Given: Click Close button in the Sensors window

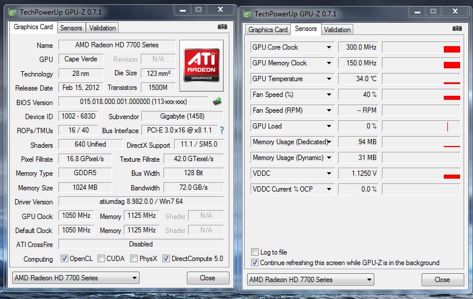Looking at the screenshot, I should (443, 280).
